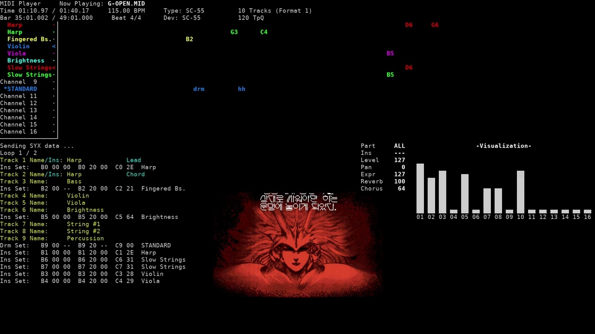This screenshot has height=334, width=595.
Task: Click Track 9 Name: Percussion line
Action: coord(52,238)
